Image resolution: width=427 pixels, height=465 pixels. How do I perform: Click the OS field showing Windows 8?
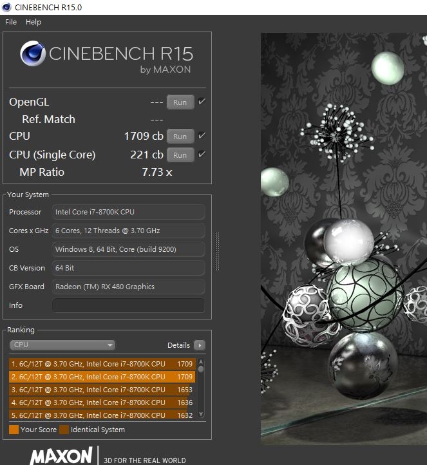pos(128,249)
